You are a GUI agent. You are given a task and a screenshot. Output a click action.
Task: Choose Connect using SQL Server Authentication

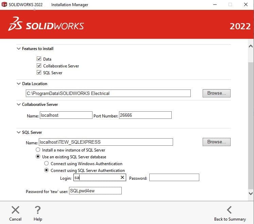[47, 170]
